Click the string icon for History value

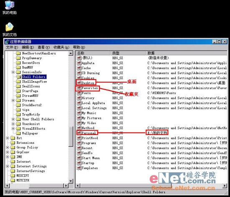point(79,98)
